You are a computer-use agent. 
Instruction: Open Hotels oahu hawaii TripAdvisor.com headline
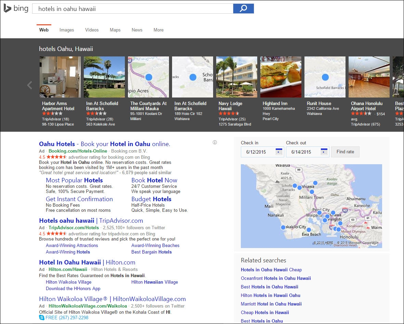91,221
